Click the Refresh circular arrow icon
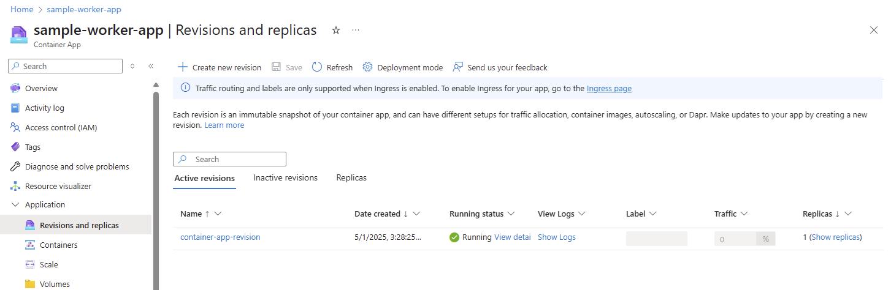Viewport: 891px width, 290px height. click(316, 67)
